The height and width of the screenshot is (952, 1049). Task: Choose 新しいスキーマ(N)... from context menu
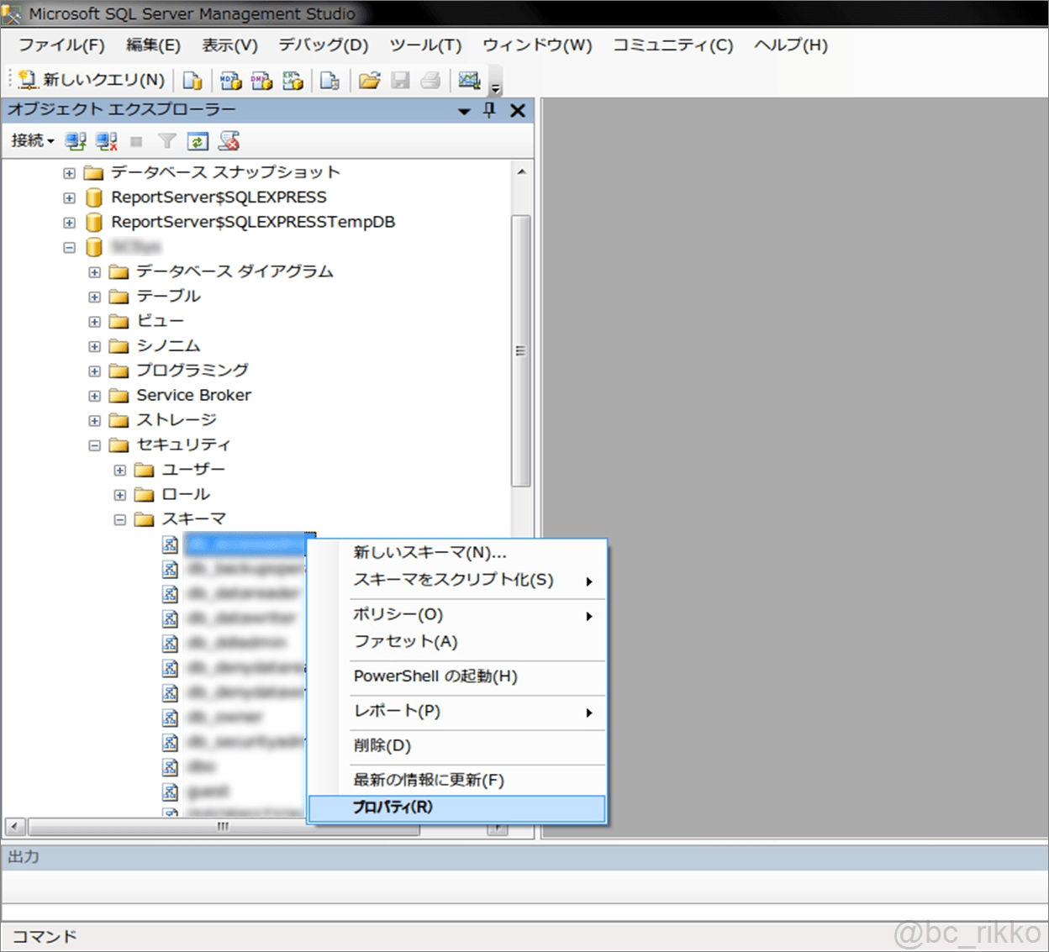pyautogui.click(x=456, y=553)
